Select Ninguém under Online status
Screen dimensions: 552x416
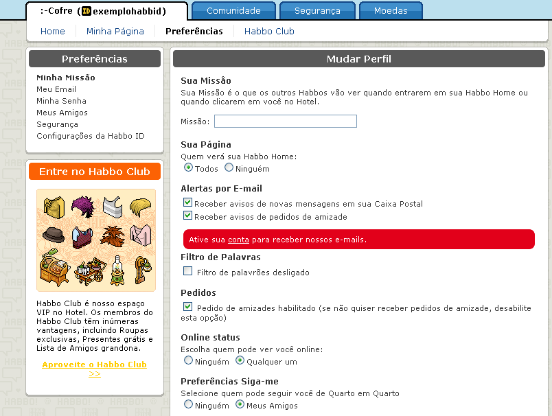point(188,360)
